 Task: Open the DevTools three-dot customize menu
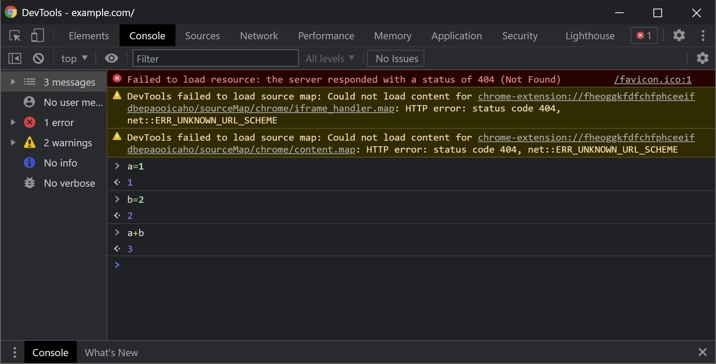[x=703, y=36]
